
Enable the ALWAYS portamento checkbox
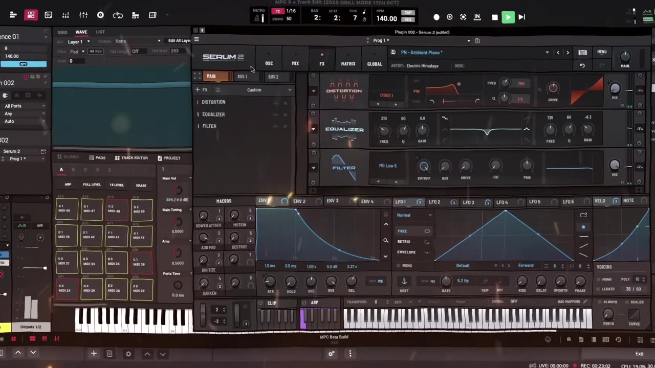coord(599,302)
